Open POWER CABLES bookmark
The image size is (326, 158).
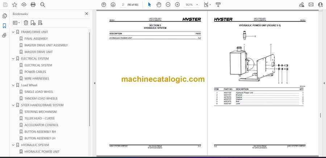click(35, 72)
